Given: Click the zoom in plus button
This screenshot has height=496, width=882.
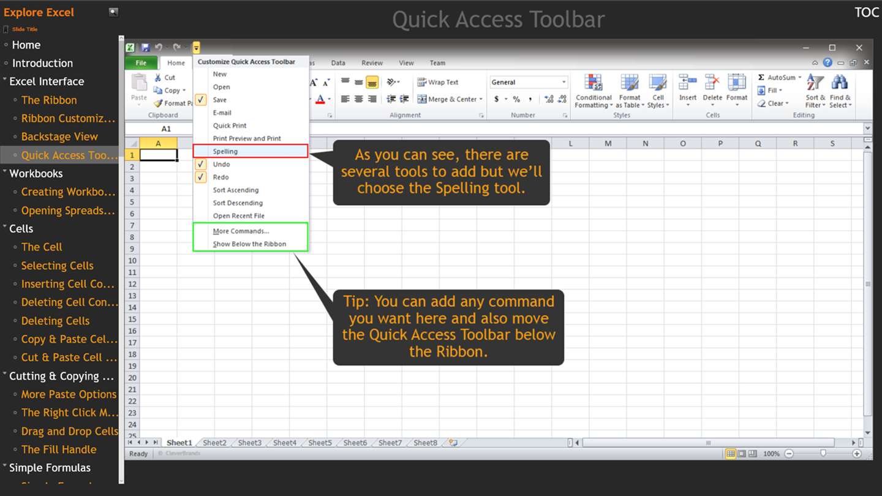Looking at the screenshot, I should click(x=857, y=454).
